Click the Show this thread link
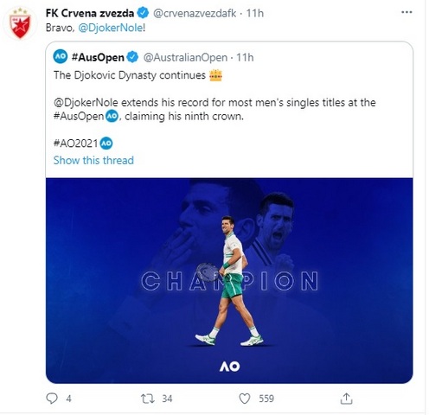Screen dimensions: 429x415 (x=93, y=160)
